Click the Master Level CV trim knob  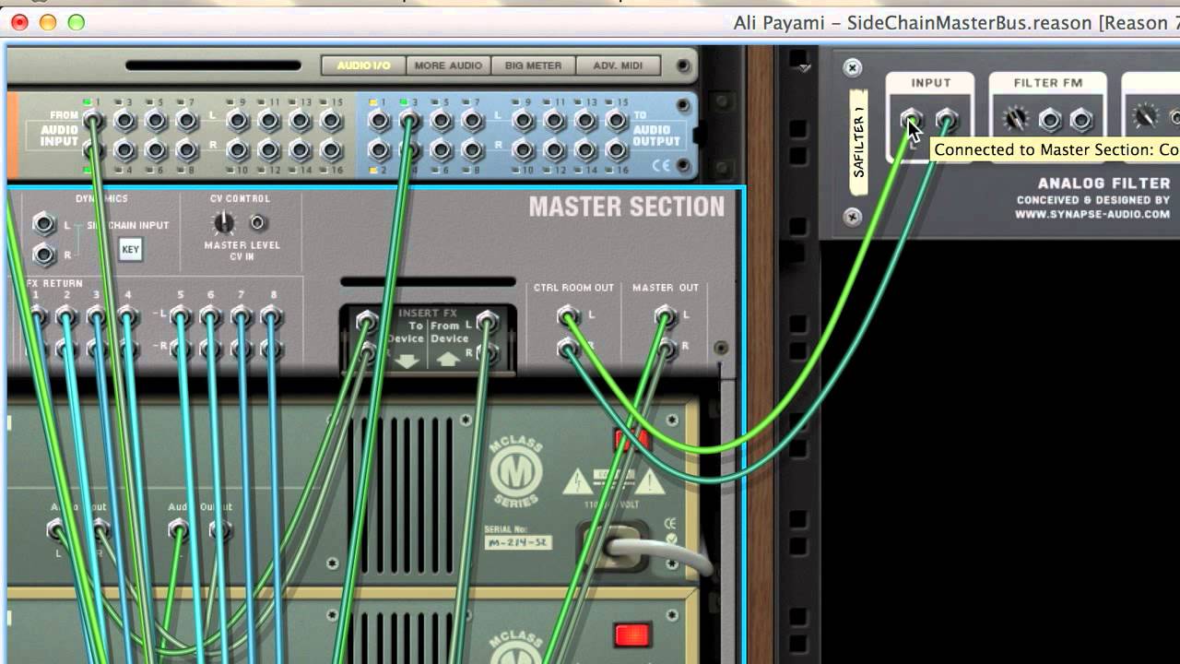click(223, 222)
